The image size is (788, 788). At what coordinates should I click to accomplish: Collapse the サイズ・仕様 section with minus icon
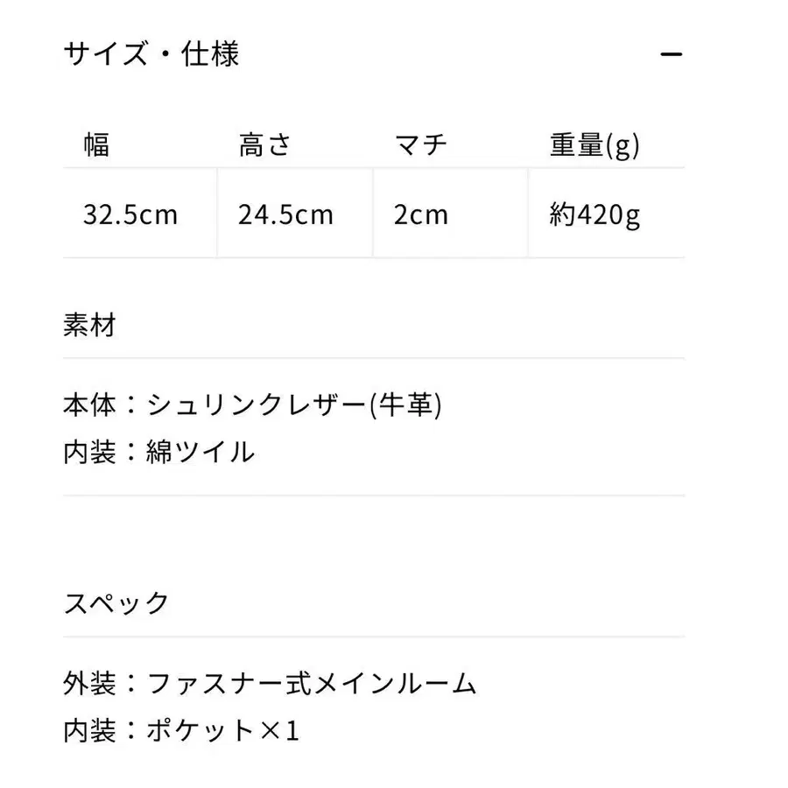click(671, 54)
